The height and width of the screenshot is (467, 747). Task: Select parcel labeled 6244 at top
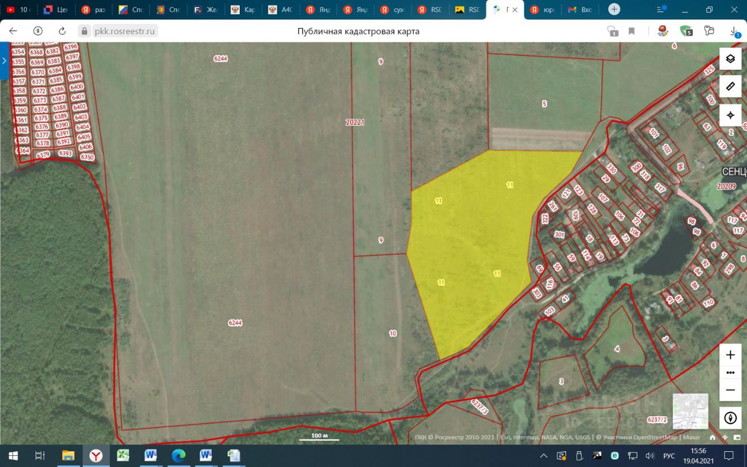pos(221,58)
